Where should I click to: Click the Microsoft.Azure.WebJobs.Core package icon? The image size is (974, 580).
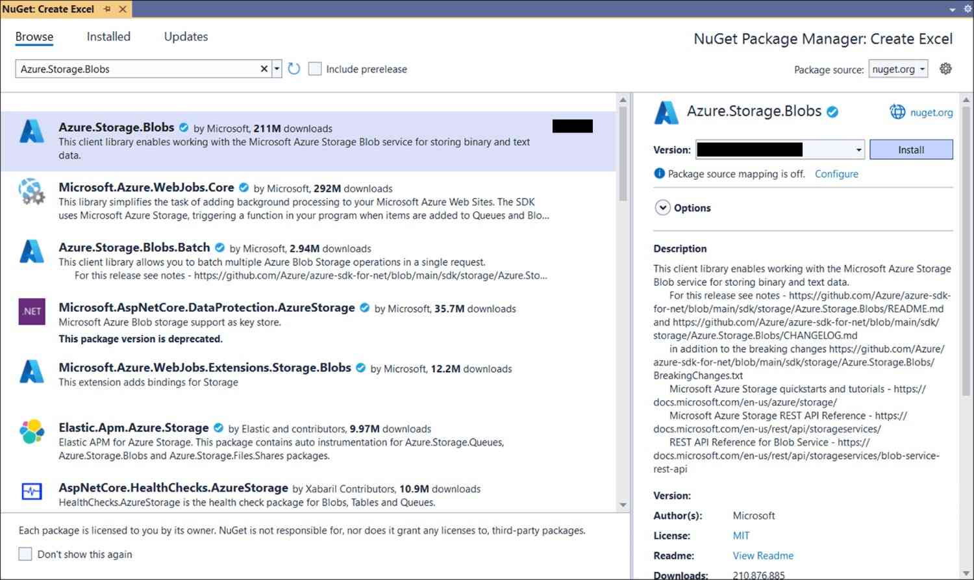[32, 192]
